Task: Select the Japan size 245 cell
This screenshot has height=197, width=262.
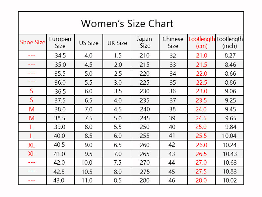Action: pos(145,118)
